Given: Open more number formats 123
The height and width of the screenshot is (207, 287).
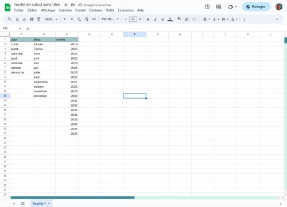Looking at the screenshot, I should click(94, 19).
